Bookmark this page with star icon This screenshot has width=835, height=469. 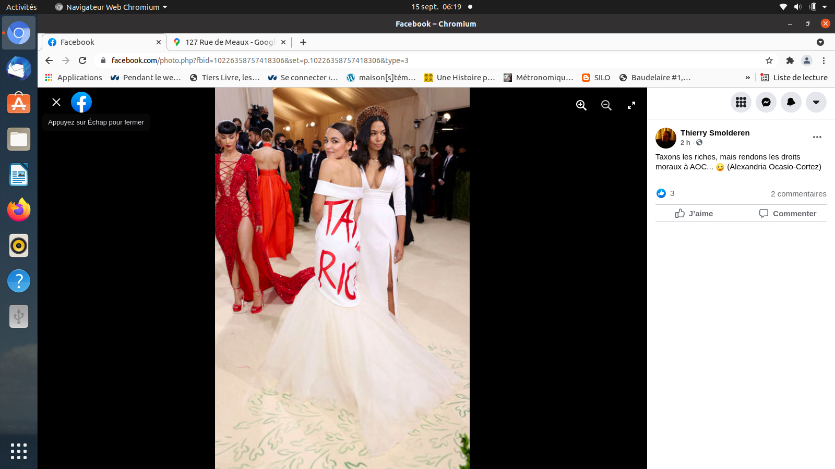769,60
